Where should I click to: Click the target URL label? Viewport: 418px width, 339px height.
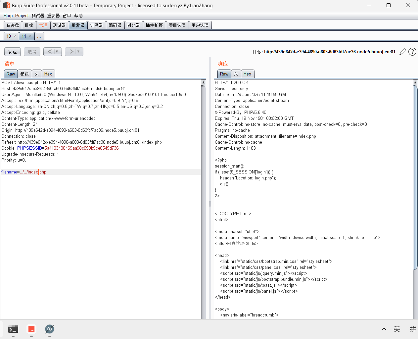tap(324, 52)
